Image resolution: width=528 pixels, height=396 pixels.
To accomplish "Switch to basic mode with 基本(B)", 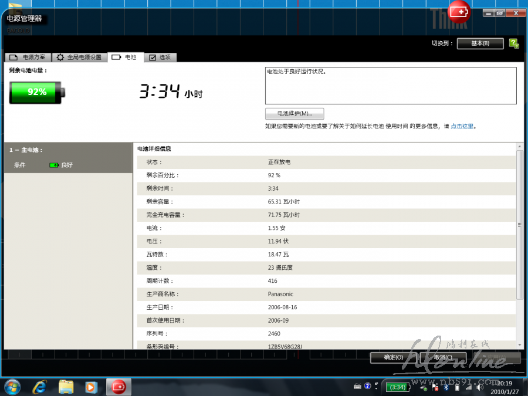I will click(480, 43).
